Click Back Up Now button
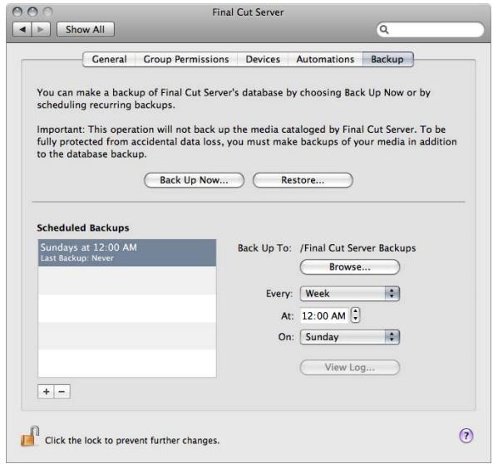The image size is (493, 464). (194, 180)
